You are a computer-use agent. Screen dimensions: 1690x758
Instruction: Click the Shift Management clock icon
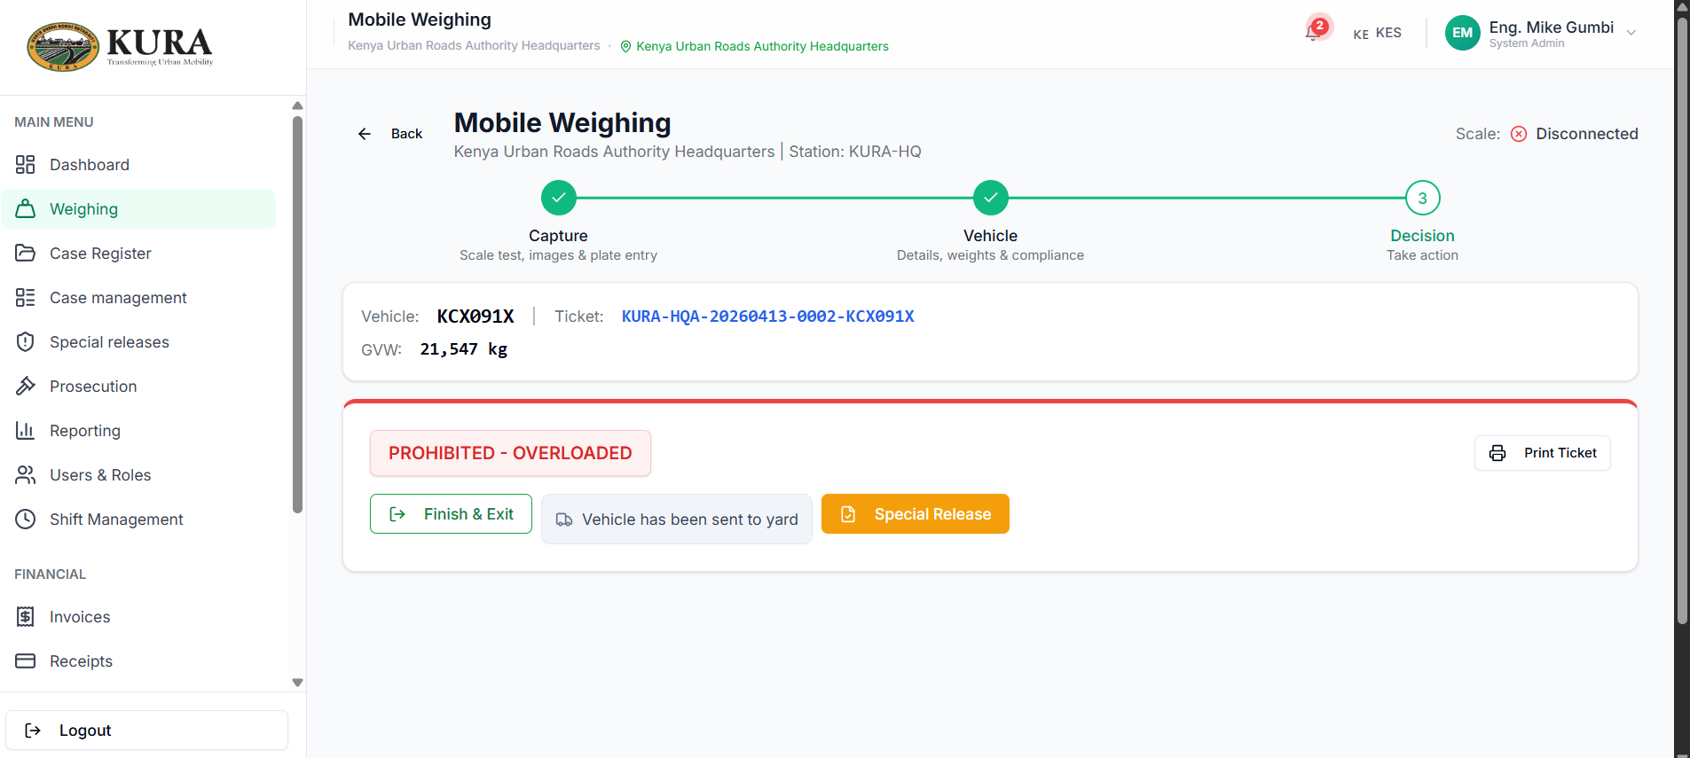coord(25,520)
